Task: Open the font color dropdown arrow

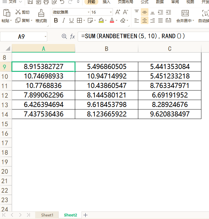Action: (x=116, y=21)
